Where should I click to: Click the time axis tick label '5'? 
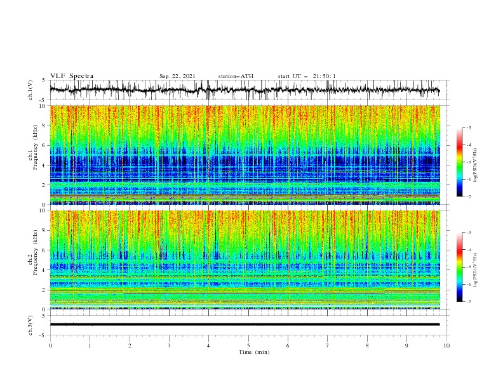248,346
